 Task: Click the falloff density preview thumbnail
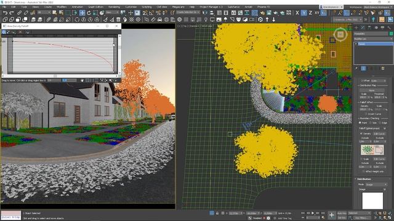point(372,150)
